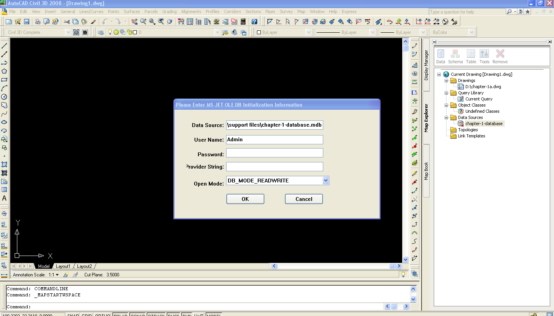554x316 pixels.
Task: Enable ORTHO mode in the status bar
Action: pos(102,315)
